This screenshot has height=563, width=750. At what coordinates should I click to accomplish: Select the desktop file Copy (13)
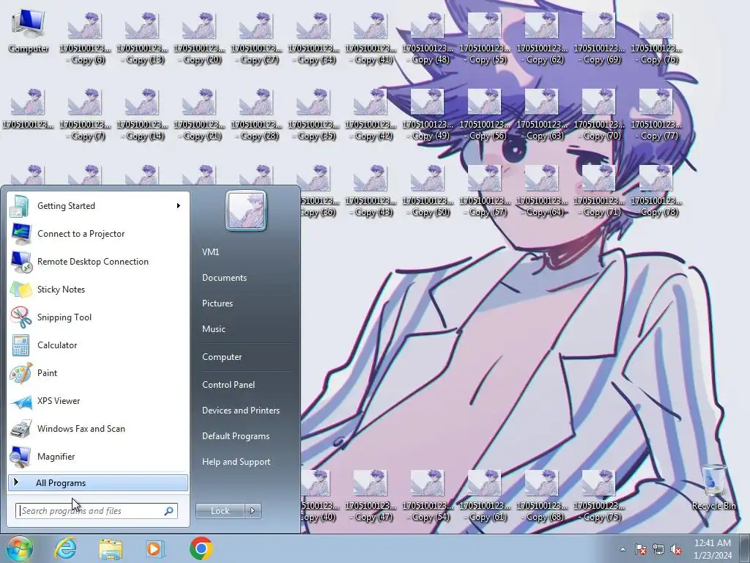(x=142, y=38)
